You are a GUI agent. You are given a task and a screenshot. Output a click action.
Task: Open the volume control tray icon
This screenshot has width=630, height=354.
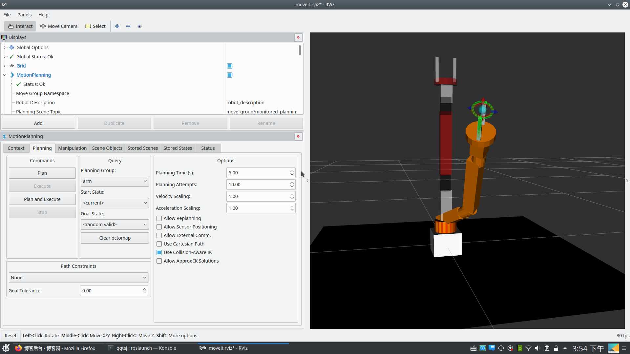click(x=537, y=348)
